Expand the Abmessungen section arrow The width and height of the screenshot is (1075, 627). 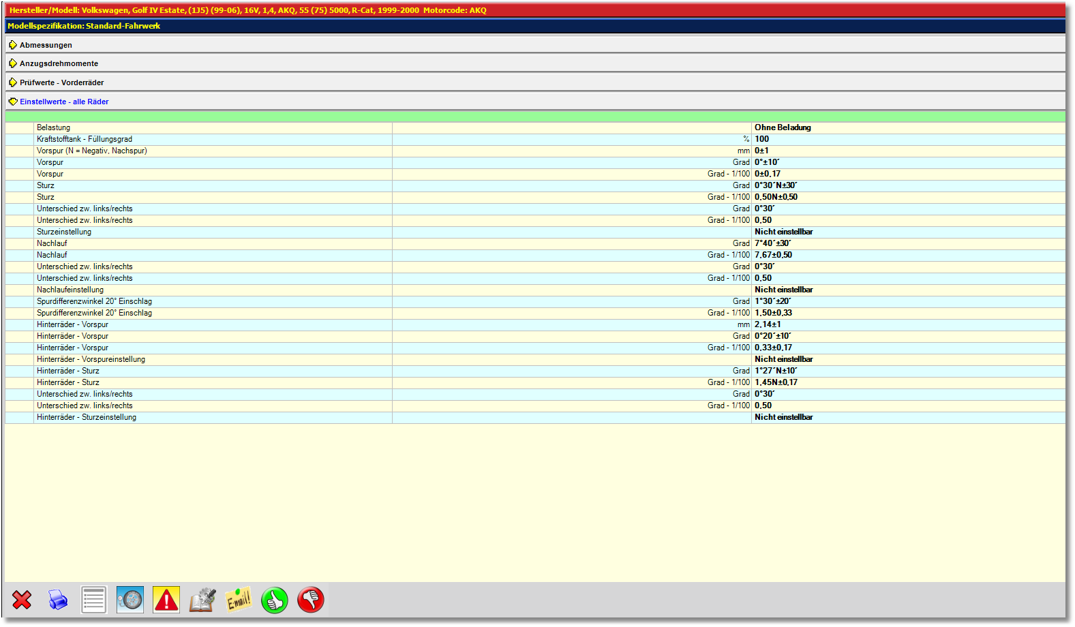13,45
